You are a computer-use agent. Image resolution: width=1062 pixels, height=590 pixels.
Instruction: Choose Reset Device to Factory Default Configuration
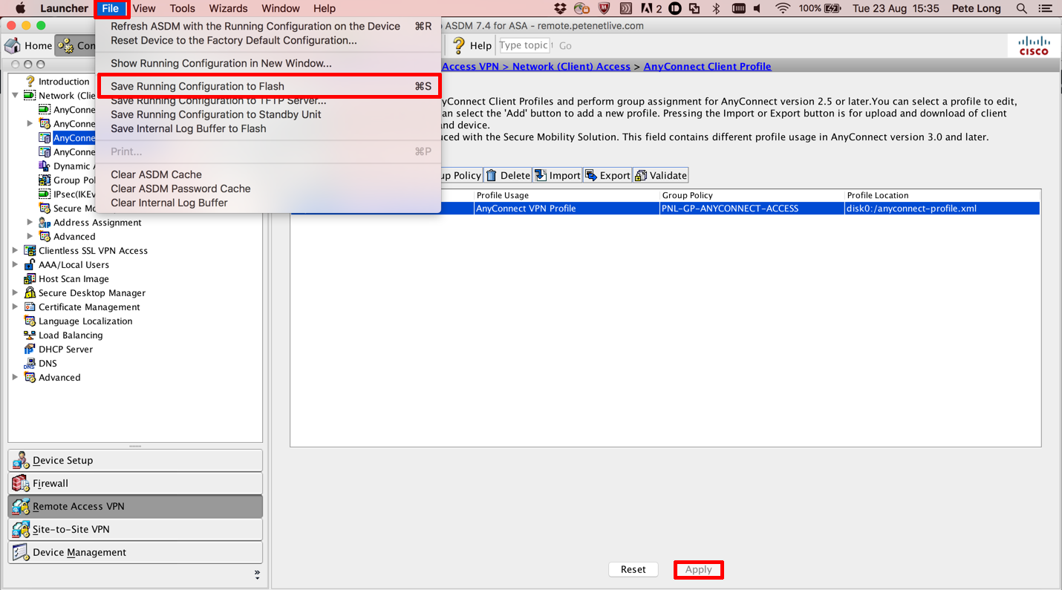[x=270, y=40]
